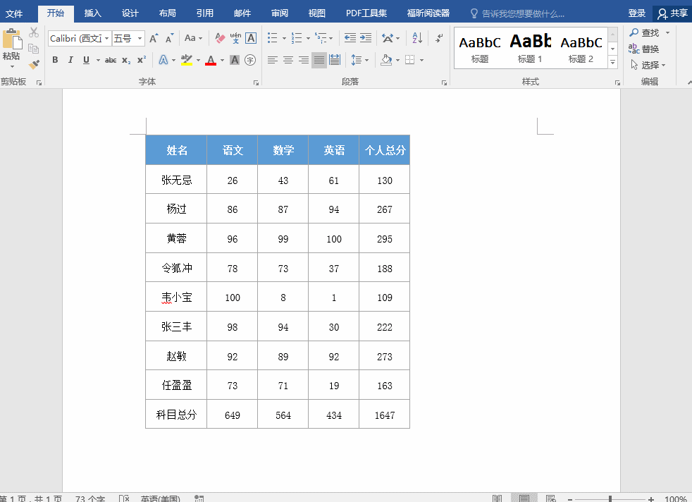Toggle Italic formatting
The width and height of the screenshot is (692, 502).
[70, 60]
